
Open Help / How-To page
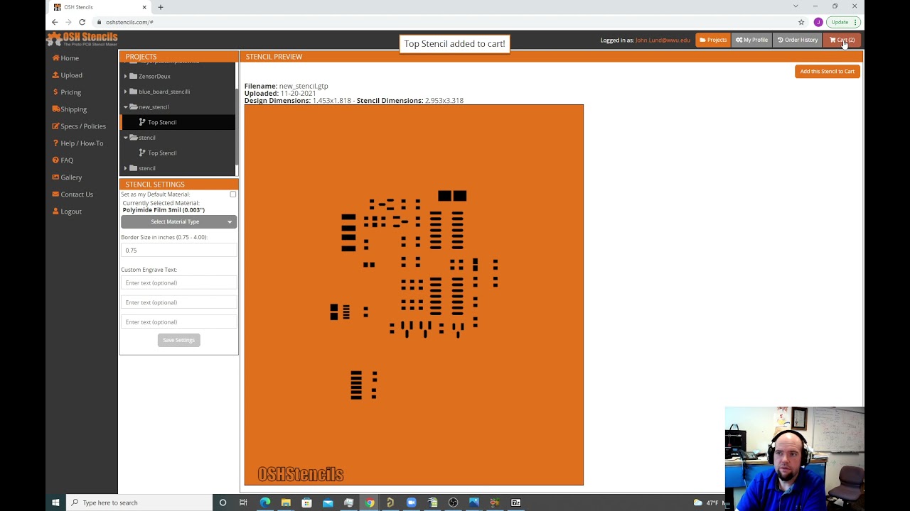[77, 143]
